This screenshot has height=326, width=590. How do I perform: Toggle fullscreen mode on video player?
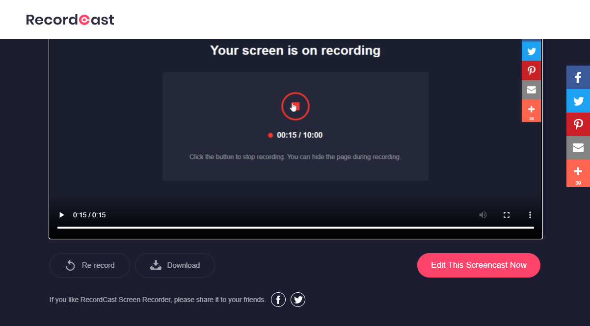coord(507,215)
